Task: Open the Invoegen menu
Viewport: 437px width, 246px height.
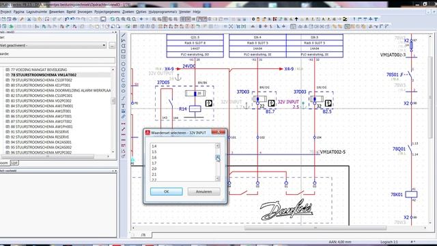Action: [x=85, y=12]
